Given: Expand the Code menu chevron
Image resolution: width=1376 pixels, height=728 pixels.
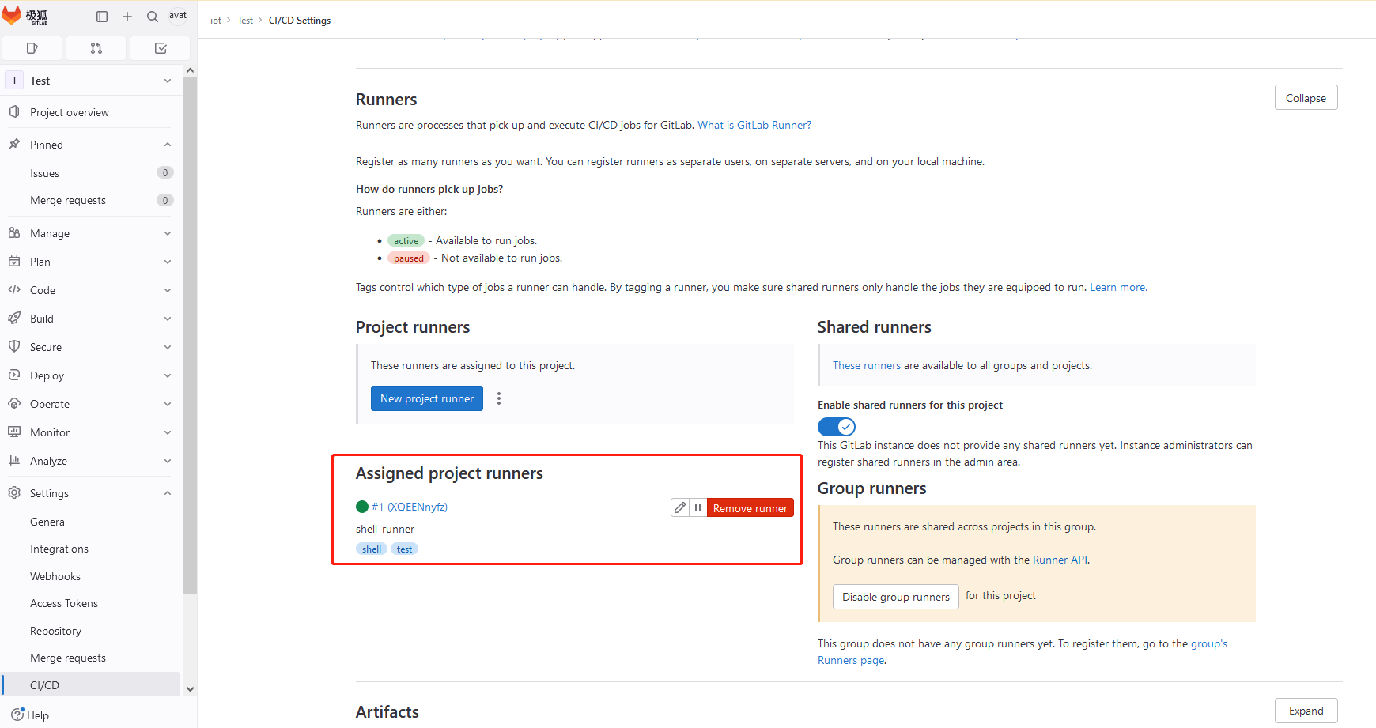Looking at the screenshot, I should click(168, 290).
